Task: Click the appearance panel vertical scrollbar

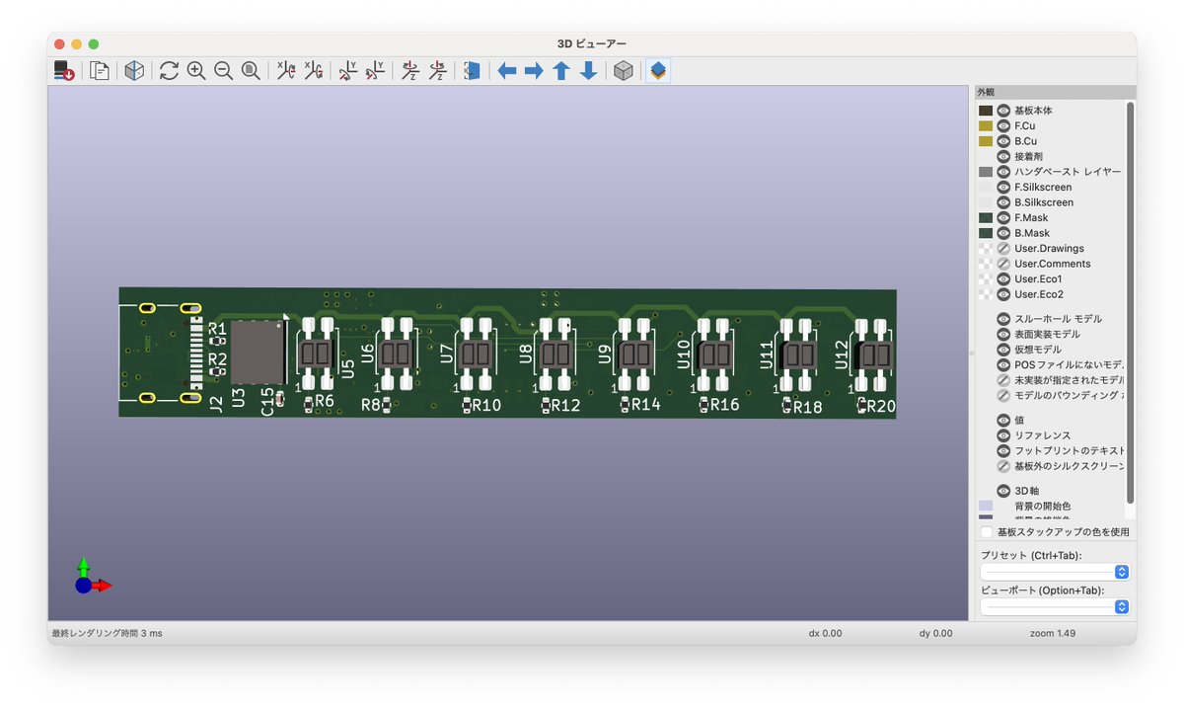Action: tap(1131, 301)
